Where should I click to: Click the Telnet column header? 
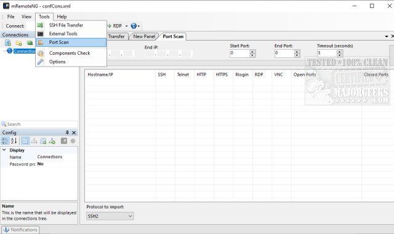184,75
